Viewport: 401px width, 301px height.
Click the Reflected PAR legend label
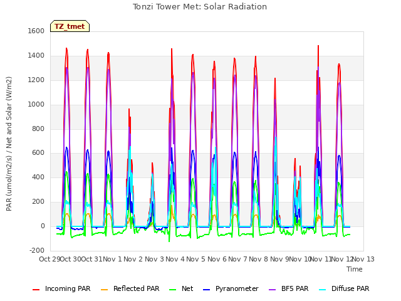(137, 288)
